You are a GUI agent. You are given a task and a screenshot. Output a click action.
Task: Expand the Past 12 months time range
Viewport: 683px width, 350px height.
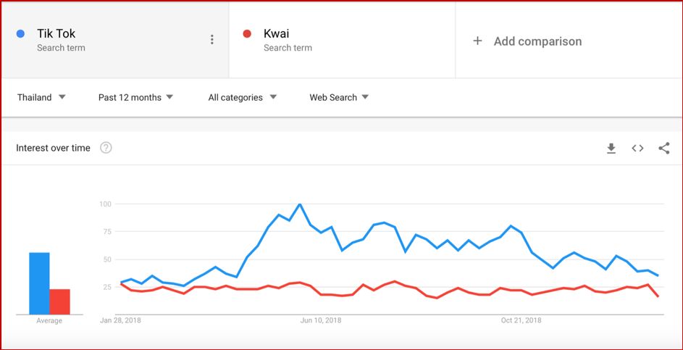click(135, 97)
